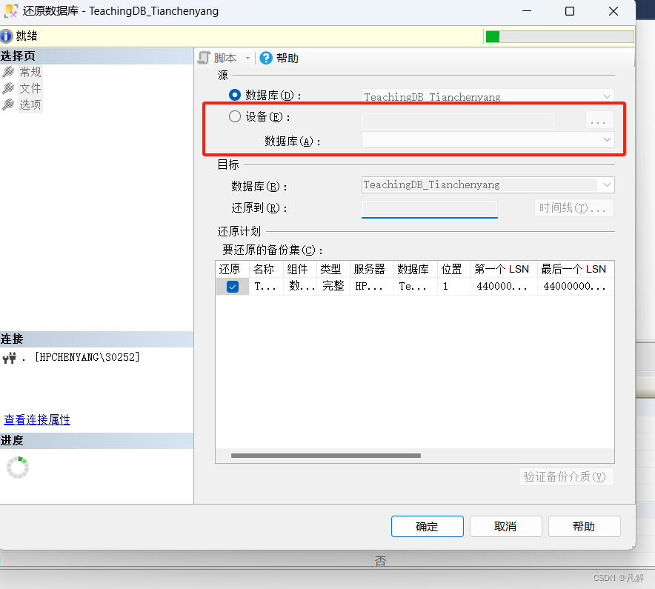Image resolution: width=655 pixels, height=589 pixels.
Task: Click the restore database title bar icon
Action: (x=11, y=11)
